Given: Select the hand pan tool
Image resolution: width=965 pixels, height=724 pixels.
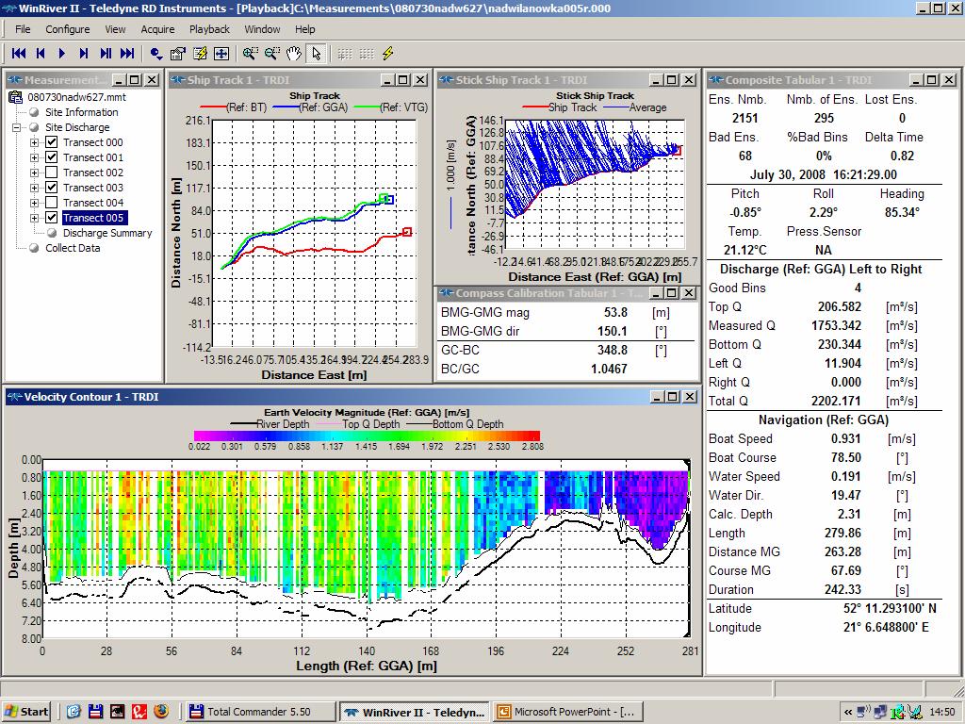Looking at the screenshot, I should click(x=294, y=54).
